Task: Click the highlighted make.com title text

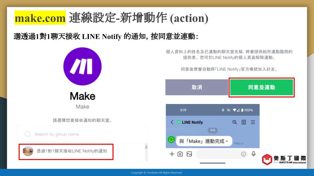Action: (x=40, y=18)
